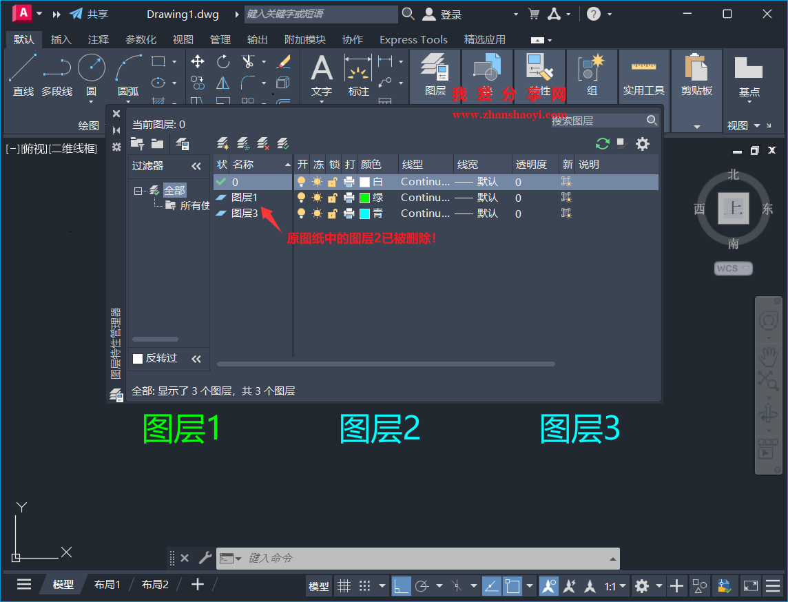
Task: Switch to the 插入 ribbon tab
Action: pyautogui.click(x=61, y=39)
